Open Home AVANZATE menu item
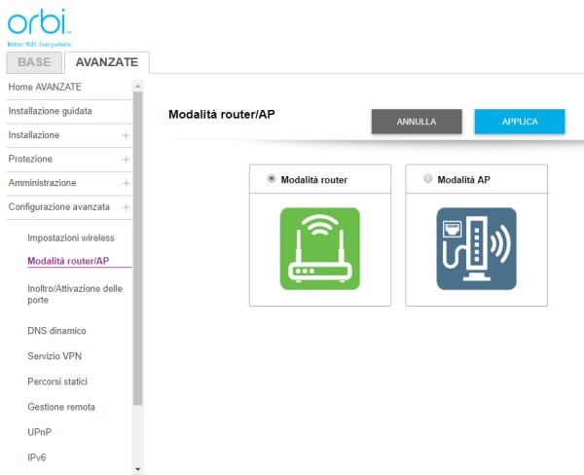The image size is (584, 475). click(x=45, y=87)
